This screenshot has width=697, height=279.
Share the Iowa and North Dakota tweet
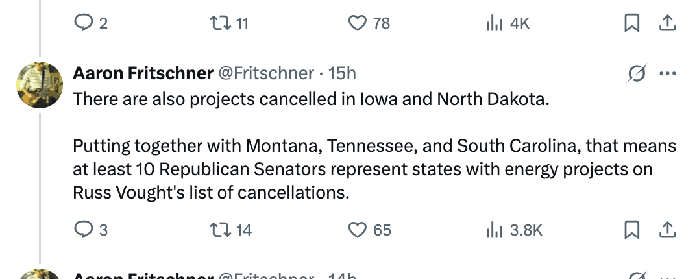click(x=665, y=230)
